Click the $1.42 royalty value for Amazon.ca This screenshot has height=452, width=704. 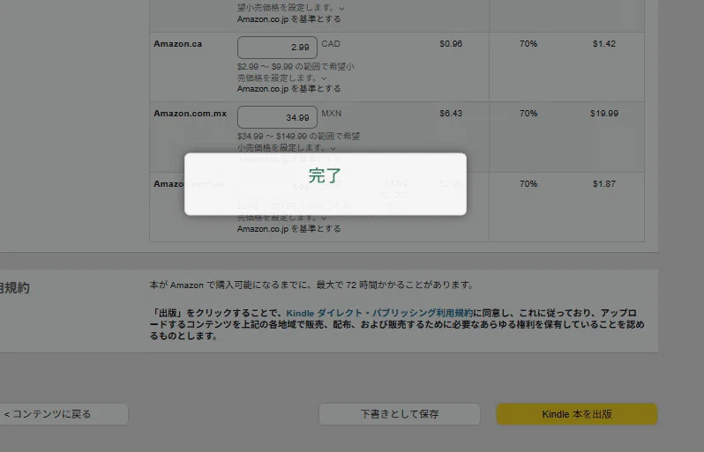[604, 44]
